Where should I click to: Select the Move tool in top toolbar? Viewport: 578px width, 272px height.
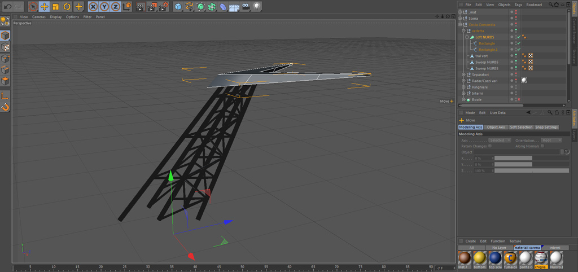pyautogui.click(x=44, y=6)
